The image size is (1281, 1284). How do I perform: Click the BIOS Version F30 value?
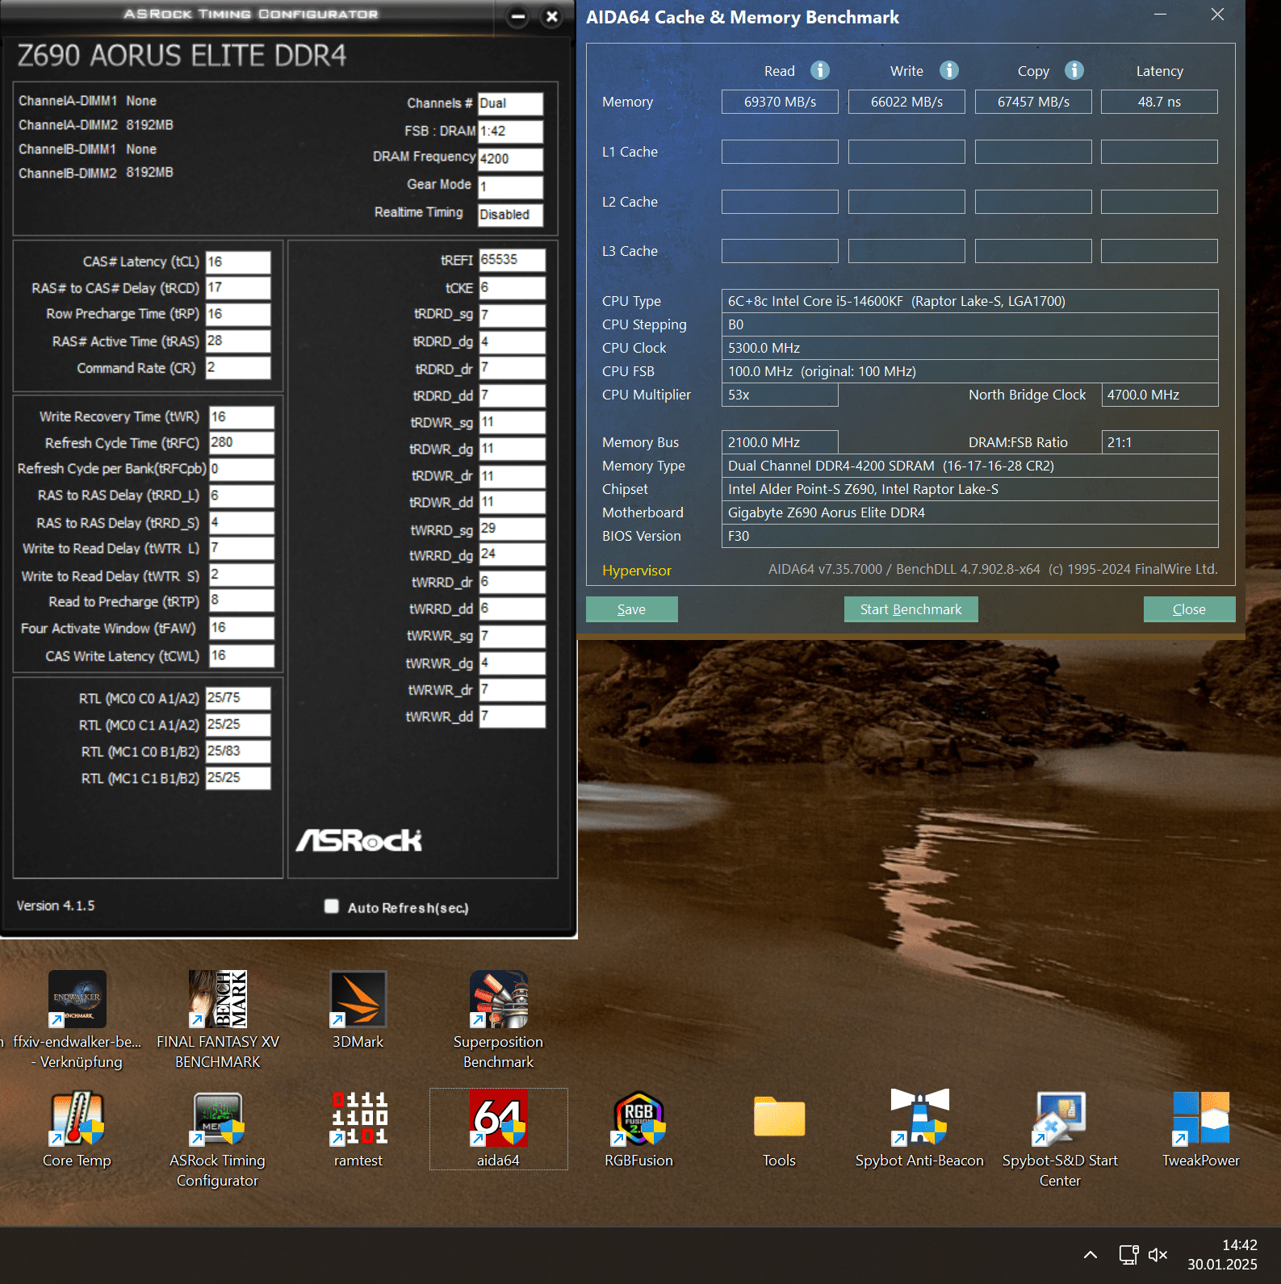[x=969, y=536]
